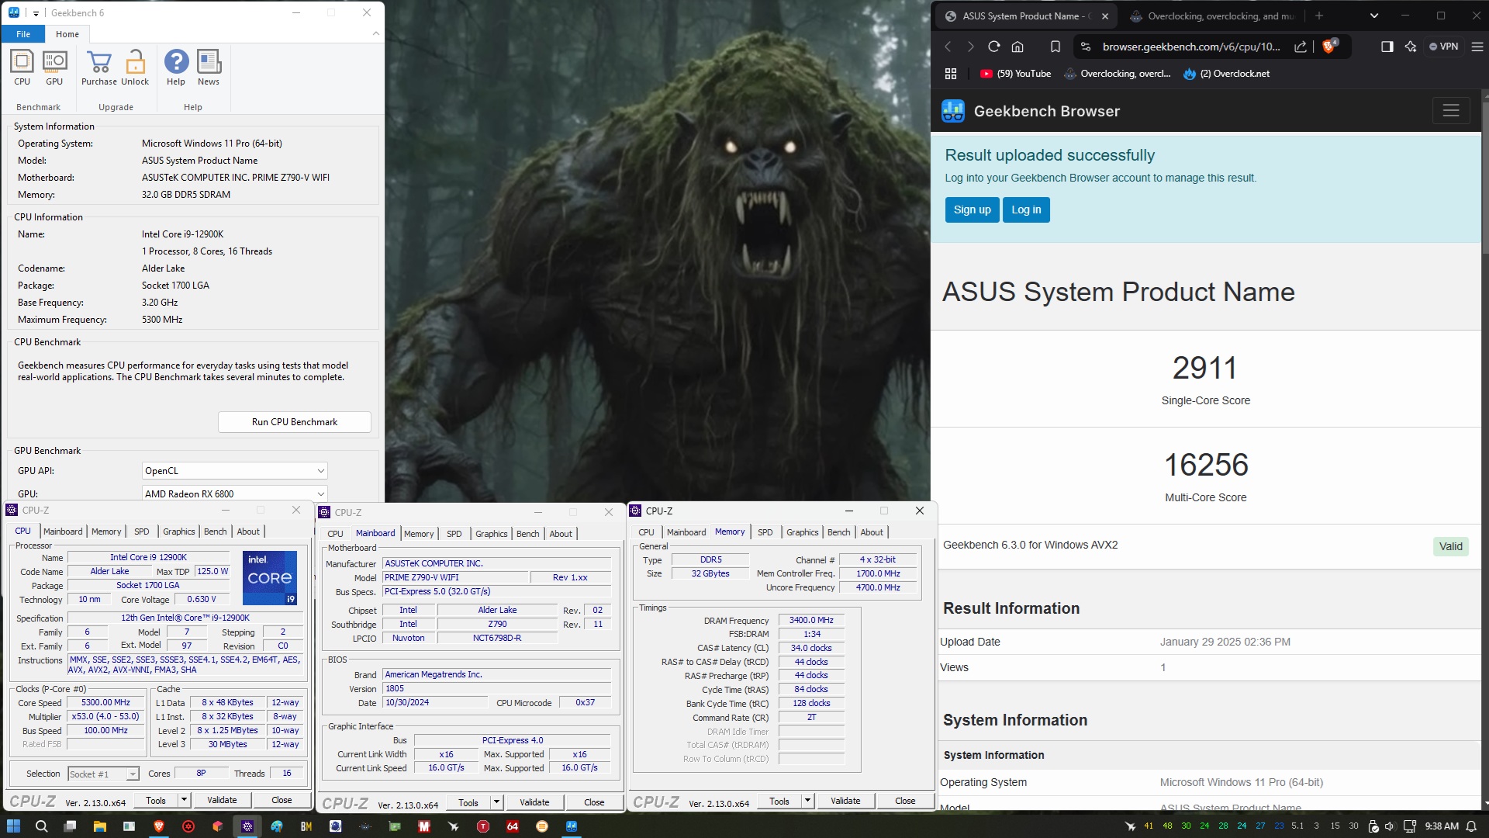Switch to SPD tab in CPU-Z Mainboard window
This screenshot has height=838, width=1489.
click(x=454, y=534)
